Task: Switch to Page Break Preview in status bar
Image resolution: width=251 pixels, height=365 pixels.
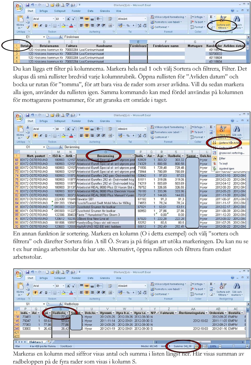Action: [206, 346]
